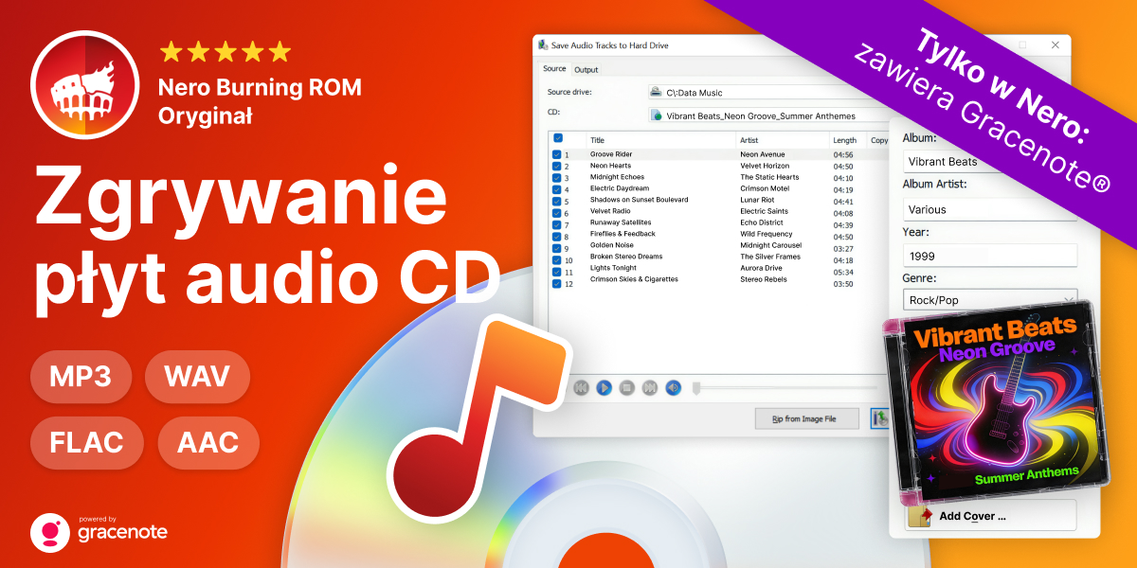Click the disc icon in the CD field
Screen dimensions: 1137x568
[656, 115]
